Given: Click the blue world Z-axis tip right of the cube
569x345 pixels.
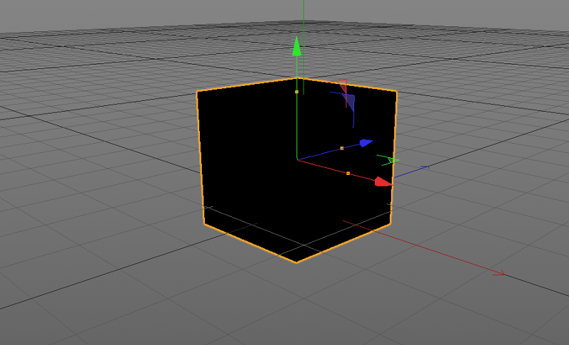Looking at the screenshot, I should (x=426, y=168).
